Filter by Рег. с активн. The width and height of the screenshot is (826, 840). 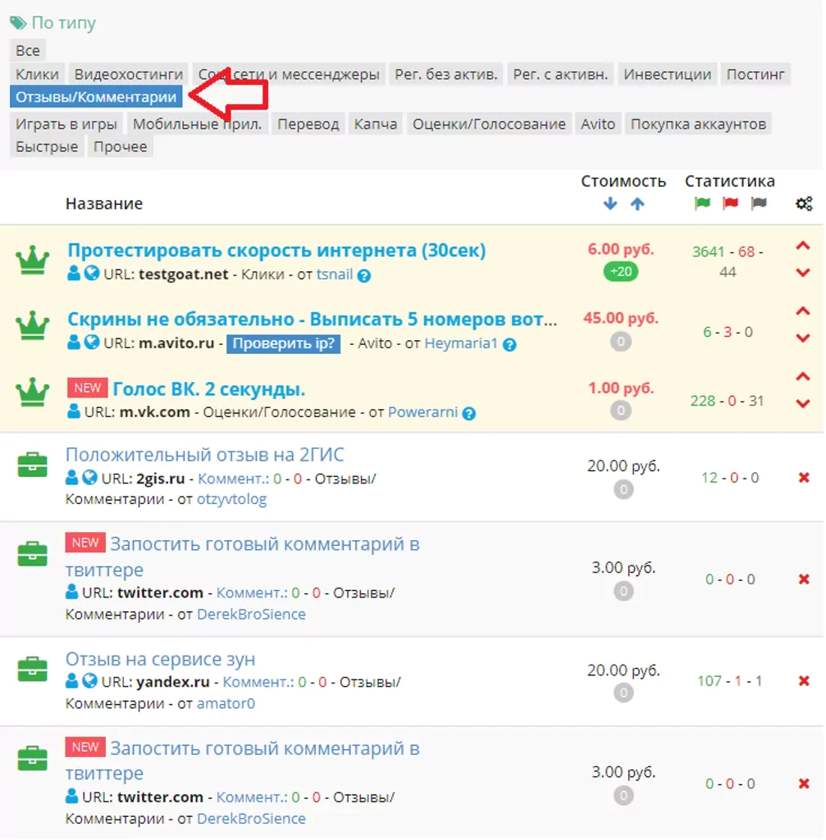[x=560, y=74]
